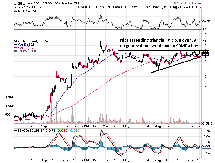The image size is (215, 163).
Task: Click the 'RSI(14) 60.50' legend label
Action: 30,11
